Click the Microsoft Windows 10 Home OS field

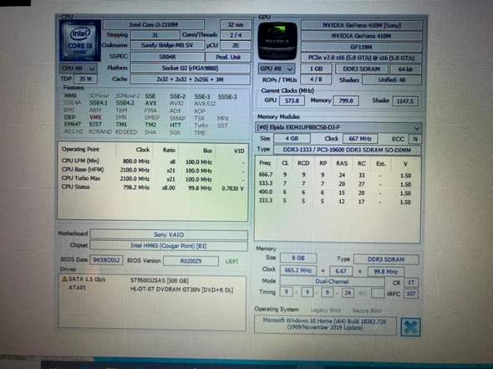[x=325, y=325]
